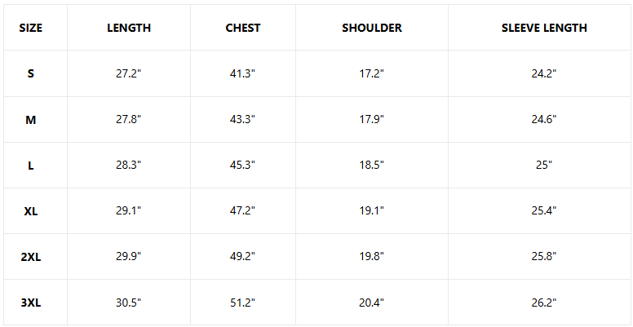This screenshot has width=633, height=327.
Task: Click the LENGTH column header
Action: (x=129, y=28)
